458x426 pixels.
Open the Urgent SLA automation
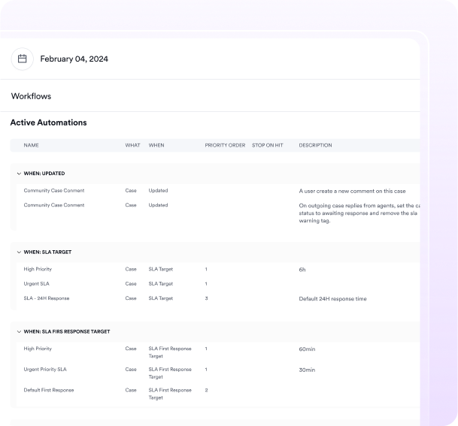click(x=36, y=284)
